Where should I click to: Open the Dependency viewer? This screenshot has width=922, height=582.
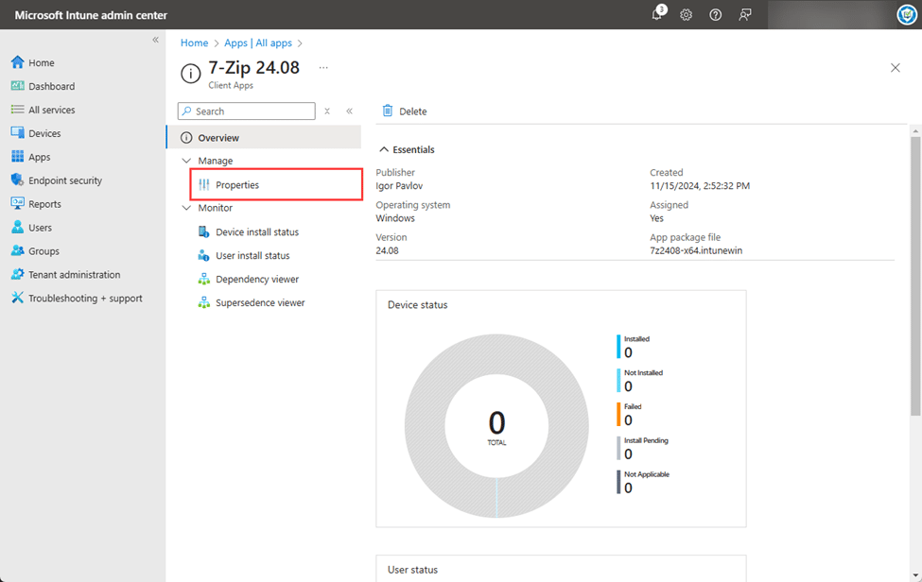256,280
